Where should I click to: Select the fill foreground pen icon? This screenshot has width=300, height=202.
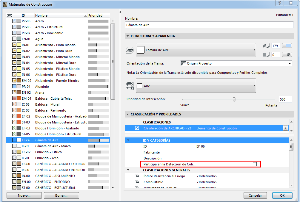267,46
